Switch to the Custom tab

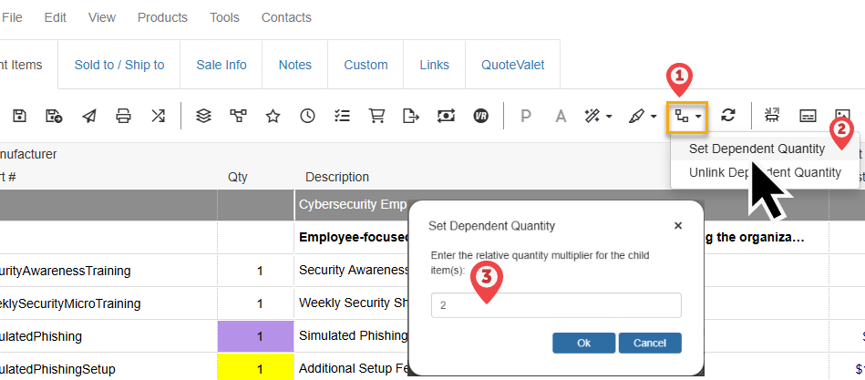click(x=366, y=65)
